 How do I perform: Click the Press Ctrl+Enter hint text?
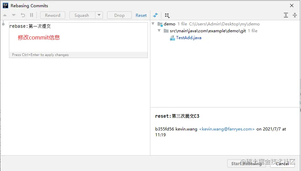[40, 55]
